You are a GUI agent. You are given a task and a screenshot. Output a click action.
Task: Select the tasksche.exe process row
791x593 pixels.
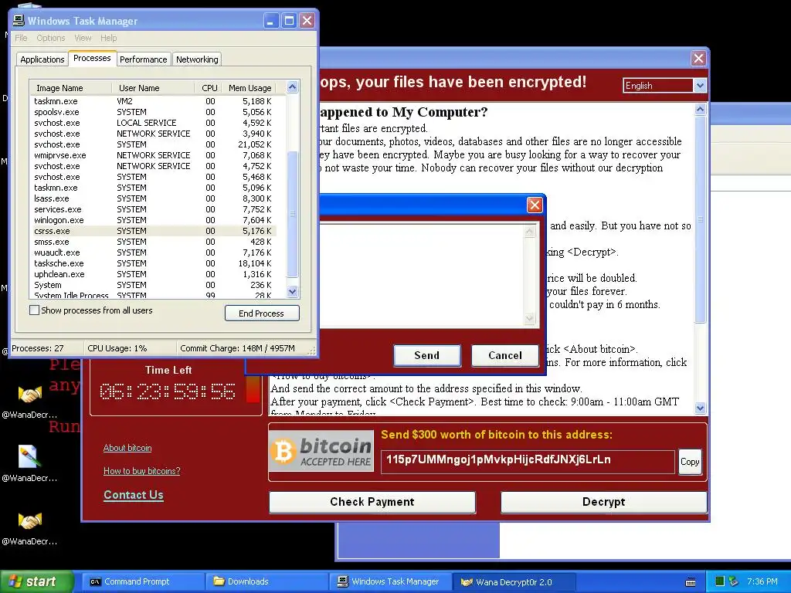click(x=154, y=263)
